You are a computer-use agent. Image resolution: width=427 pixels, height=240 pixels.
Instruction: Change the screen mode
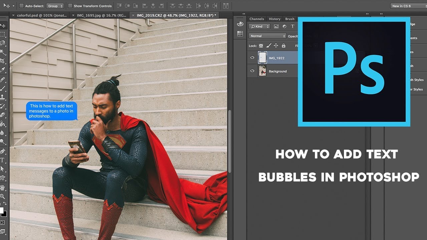point(3,231)
